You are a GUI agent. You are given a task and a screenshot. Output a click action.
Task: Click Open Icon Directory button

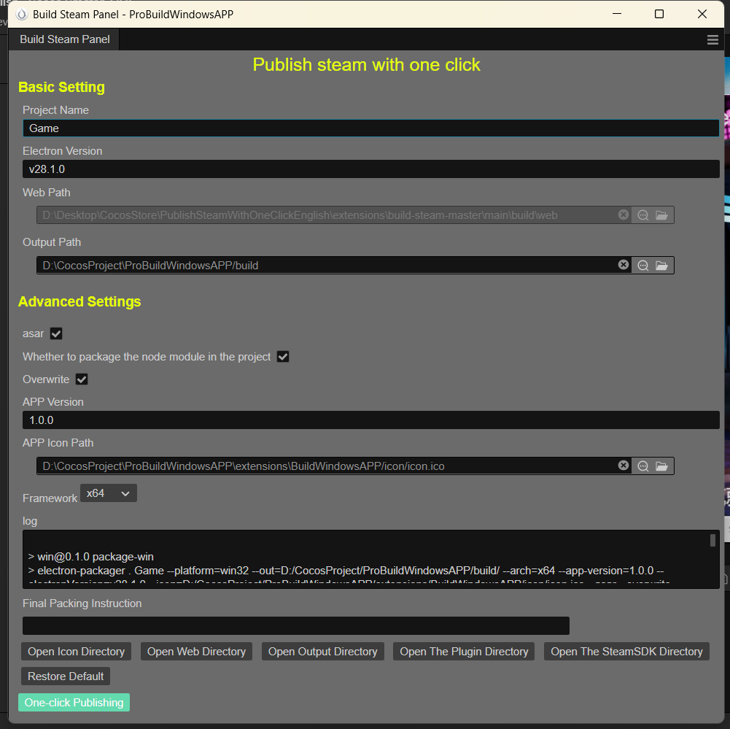(76, 651)
